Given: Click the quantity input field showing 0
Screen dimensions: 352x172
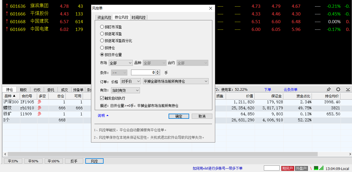Looking at the screenshot, I should pyautogui.click(x=143, y=73).
